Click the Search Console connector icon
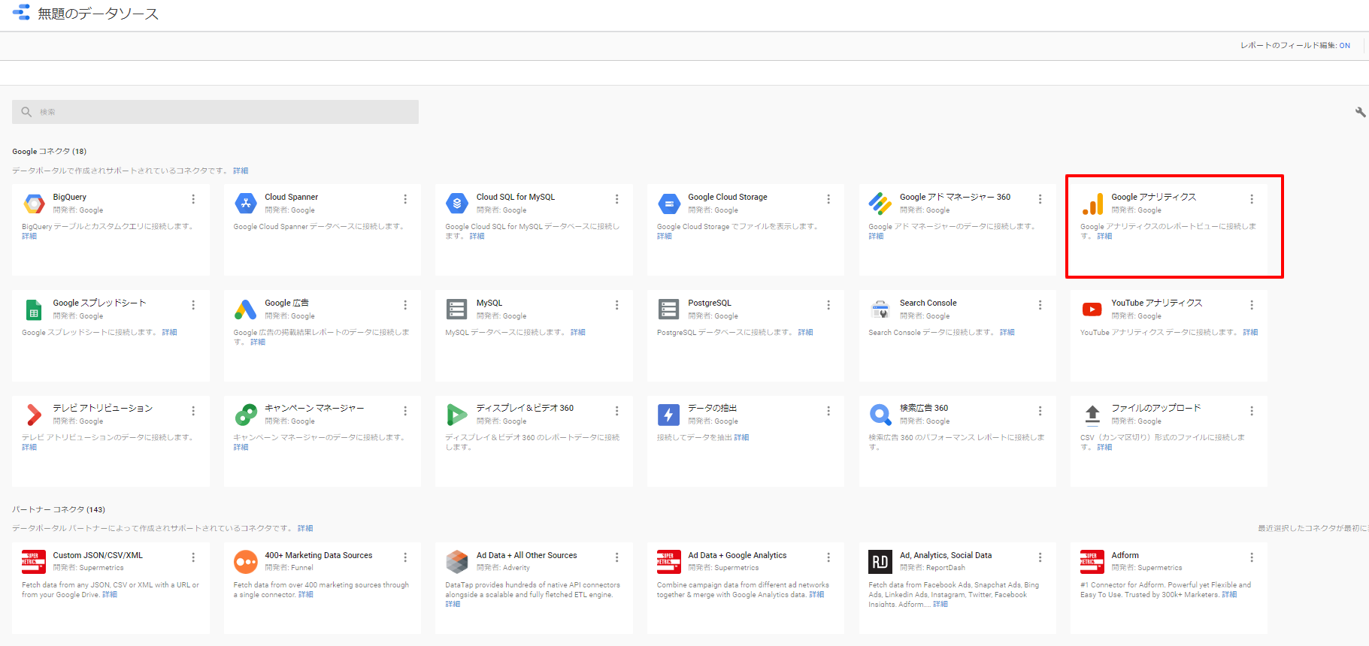 point(880,309)
